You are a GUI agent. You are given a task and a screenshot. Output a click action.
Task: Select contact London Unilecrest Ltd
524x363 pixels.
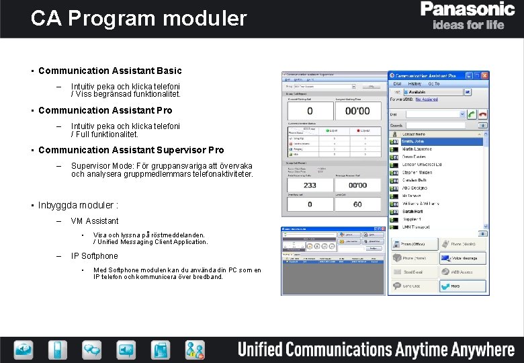[421, 165]
